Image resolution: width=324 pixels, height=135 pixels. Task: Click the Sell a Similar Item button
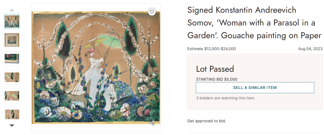(x=255, y=88)
